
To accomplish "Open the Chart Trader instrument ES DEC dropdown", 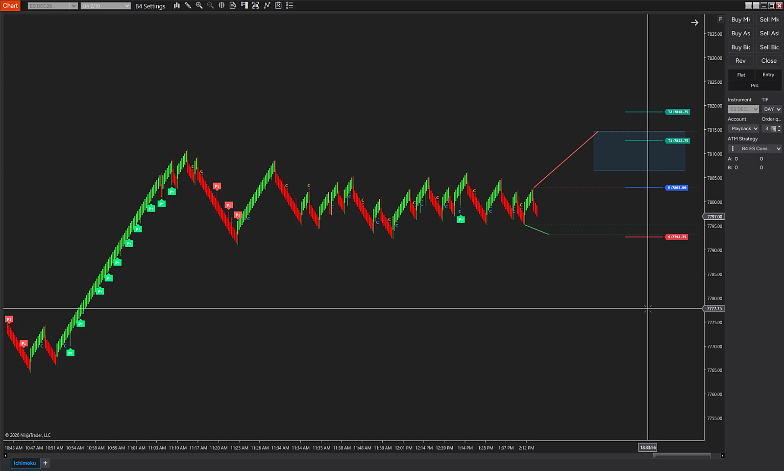I will click(x=743, y=109).
